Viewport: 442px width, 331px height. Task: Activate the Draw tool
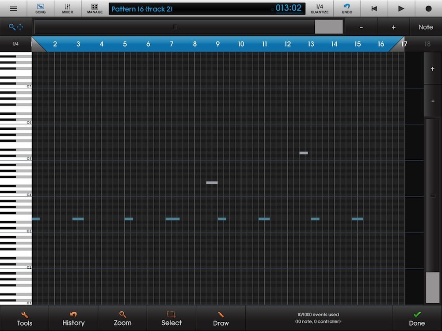pyautogui.click(x=221, y=319)
